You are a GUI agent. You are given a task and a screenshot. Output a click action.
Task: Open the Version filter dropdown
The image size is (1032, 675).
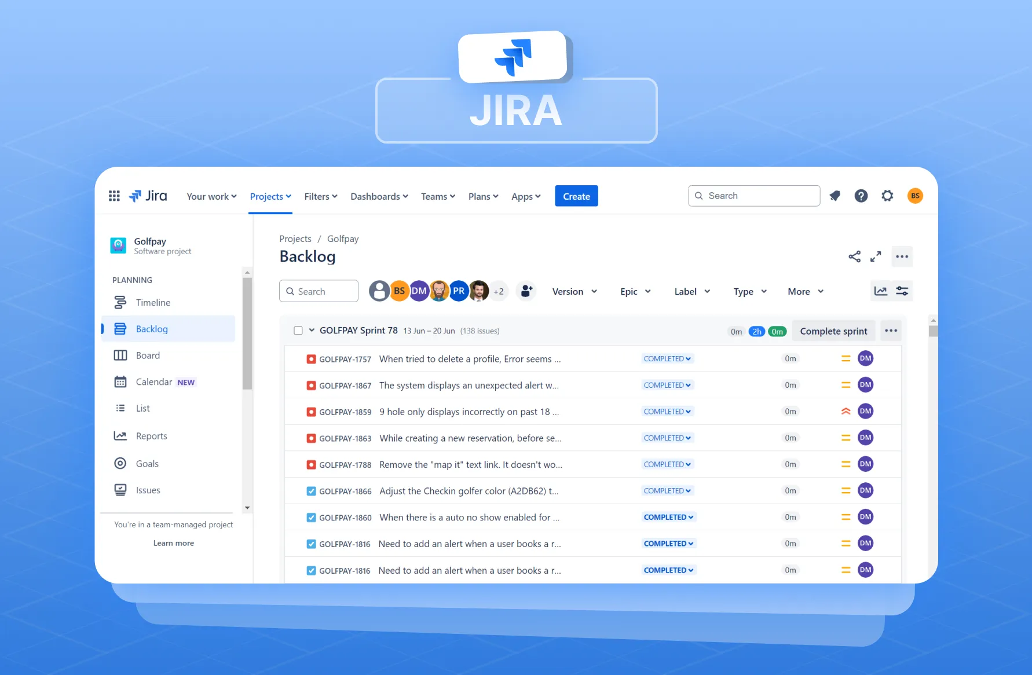[x=574, y=291]
